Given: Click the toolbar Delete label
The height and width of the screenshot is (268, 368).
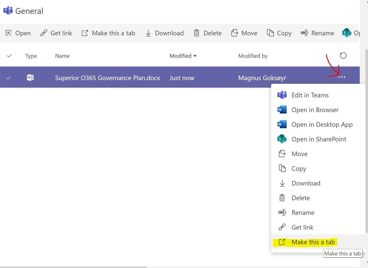Looking at the screenshot, I should (x=213, y=33).
